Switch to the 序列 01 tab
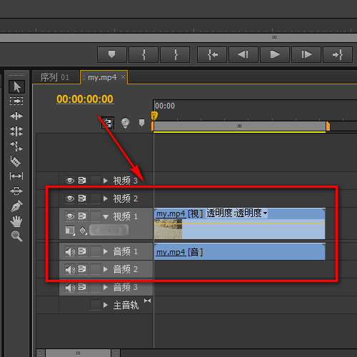The width and height of the screenshot is (357, 357). 55,77
